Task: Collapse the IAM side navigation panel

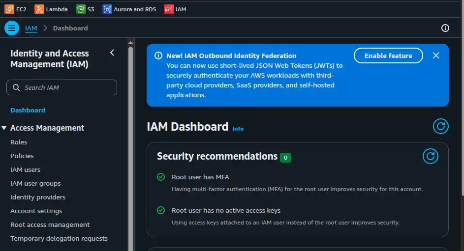Action: (x=112, y=53)
